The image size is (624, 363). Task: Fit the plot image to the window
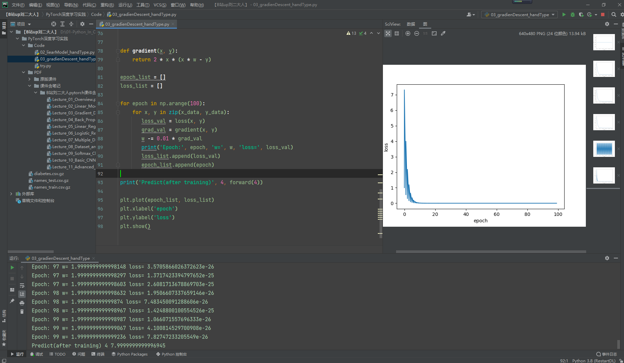pos(434,33)
